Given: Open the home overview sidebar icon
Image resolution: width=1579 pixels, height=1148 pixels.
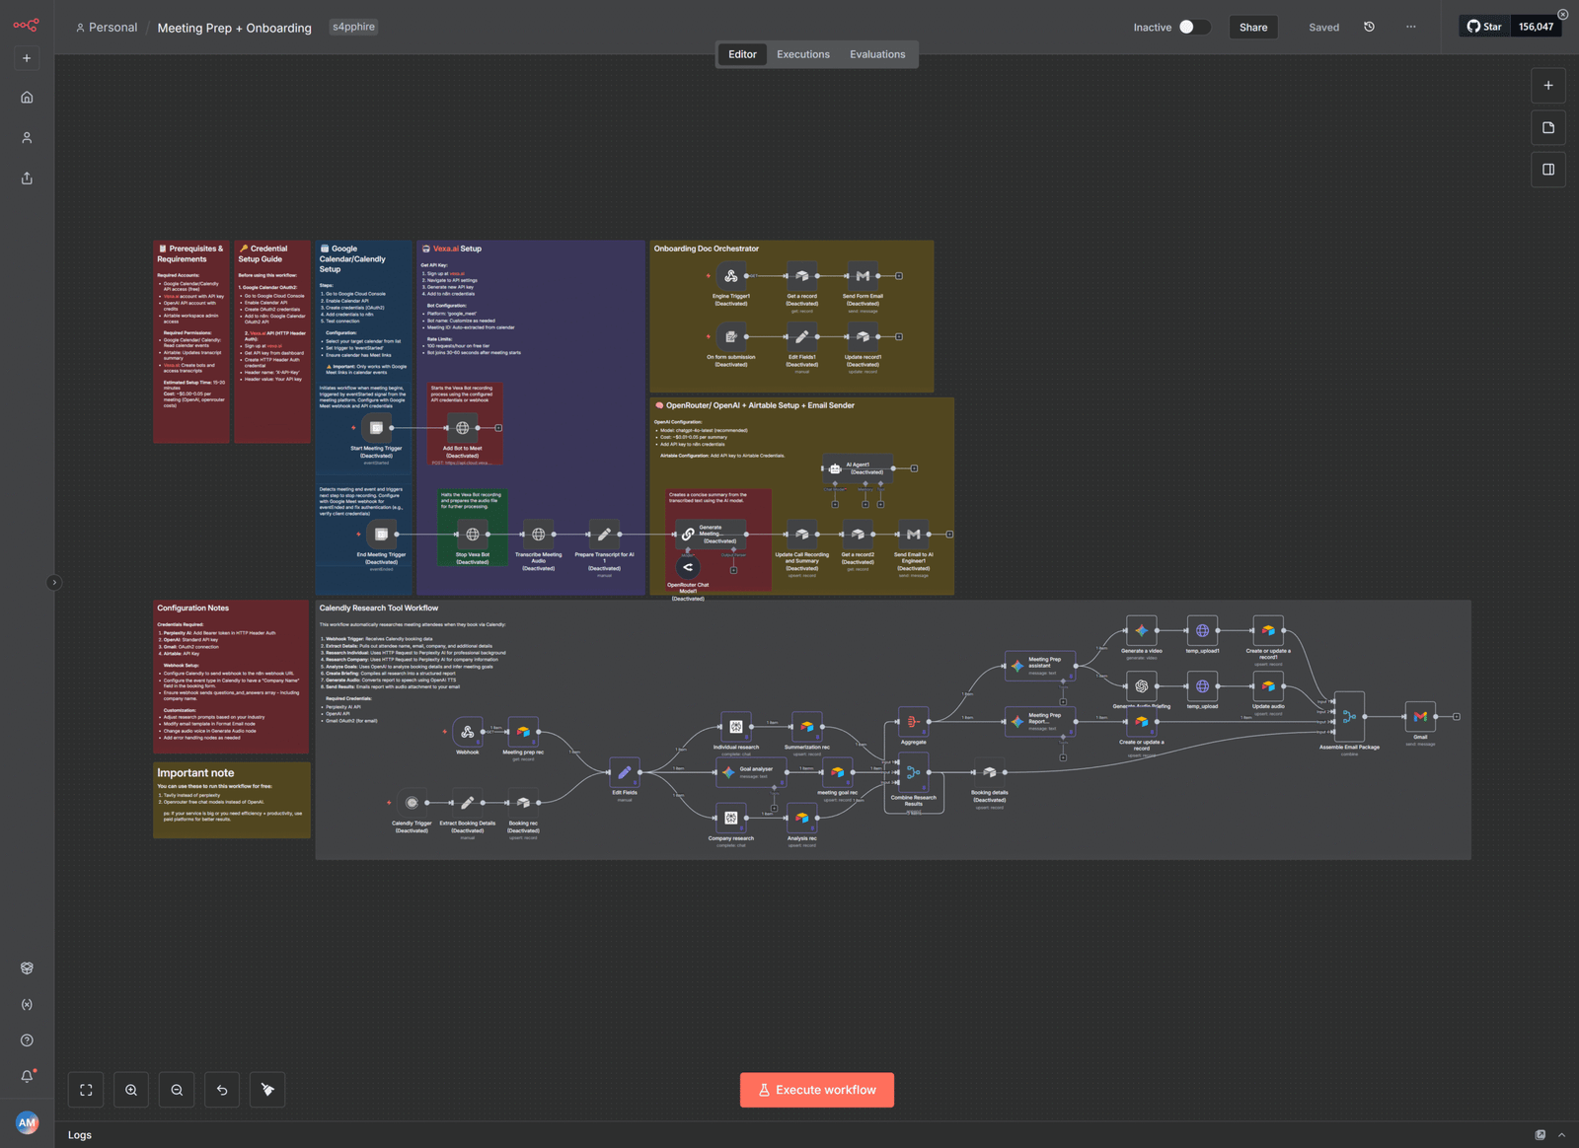Looking at the screenshot, I should (27, 98).
